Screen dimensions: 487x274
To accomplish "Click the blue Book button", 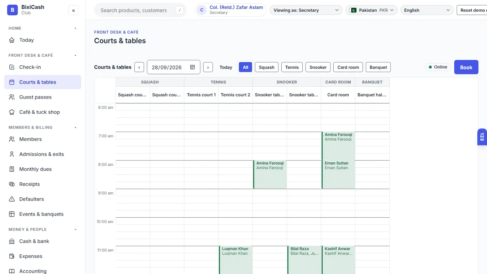I will tap(466, 67).
